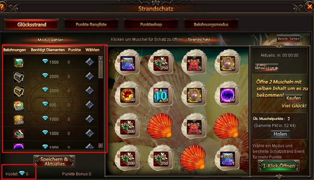Click the fire orb shell marked 50
This screenshot has width=314, height=180.
pos(127,95)
